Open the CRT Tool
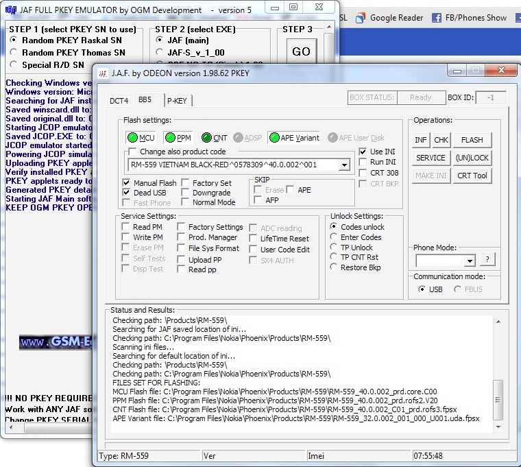 (x=472, y=176)
